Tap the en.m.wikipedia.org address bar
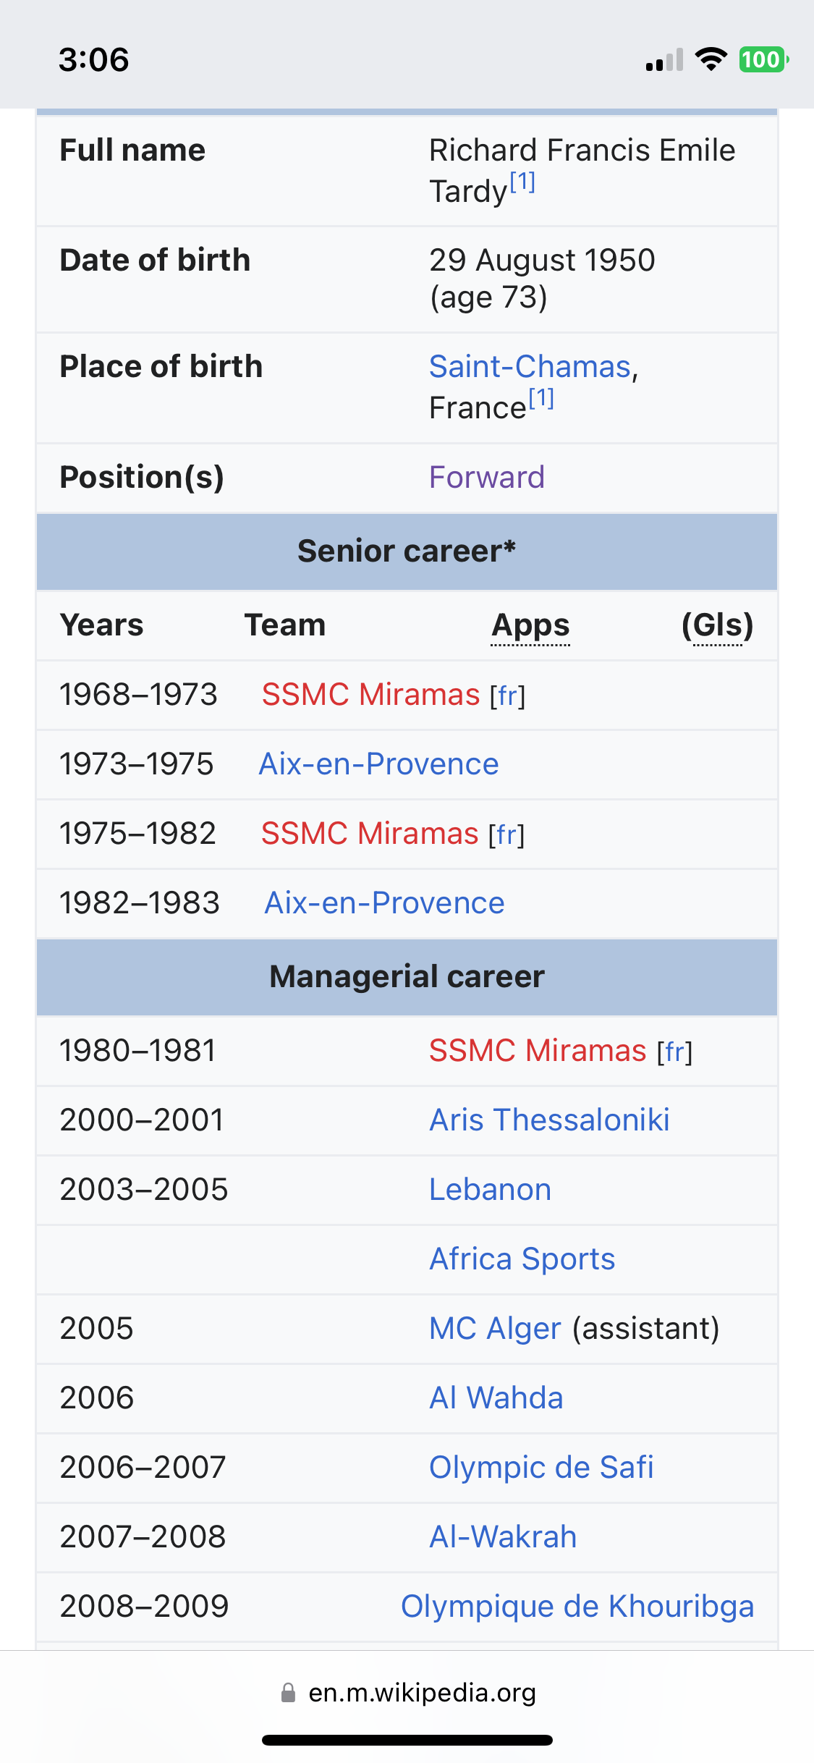The height and width of the screenshot is (1763, 814). pos(407,1693)
